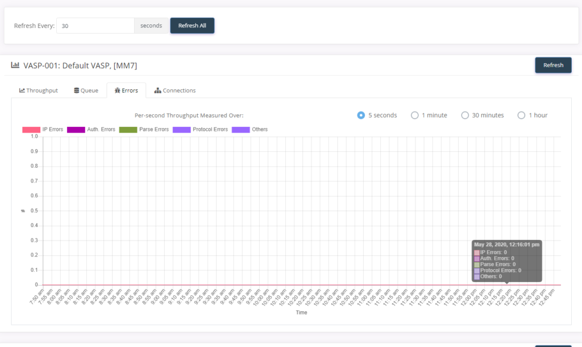Viewport: 582px width, 347px height.
Task: Click the 'seconds' unit label
Action: click(151, 26)
